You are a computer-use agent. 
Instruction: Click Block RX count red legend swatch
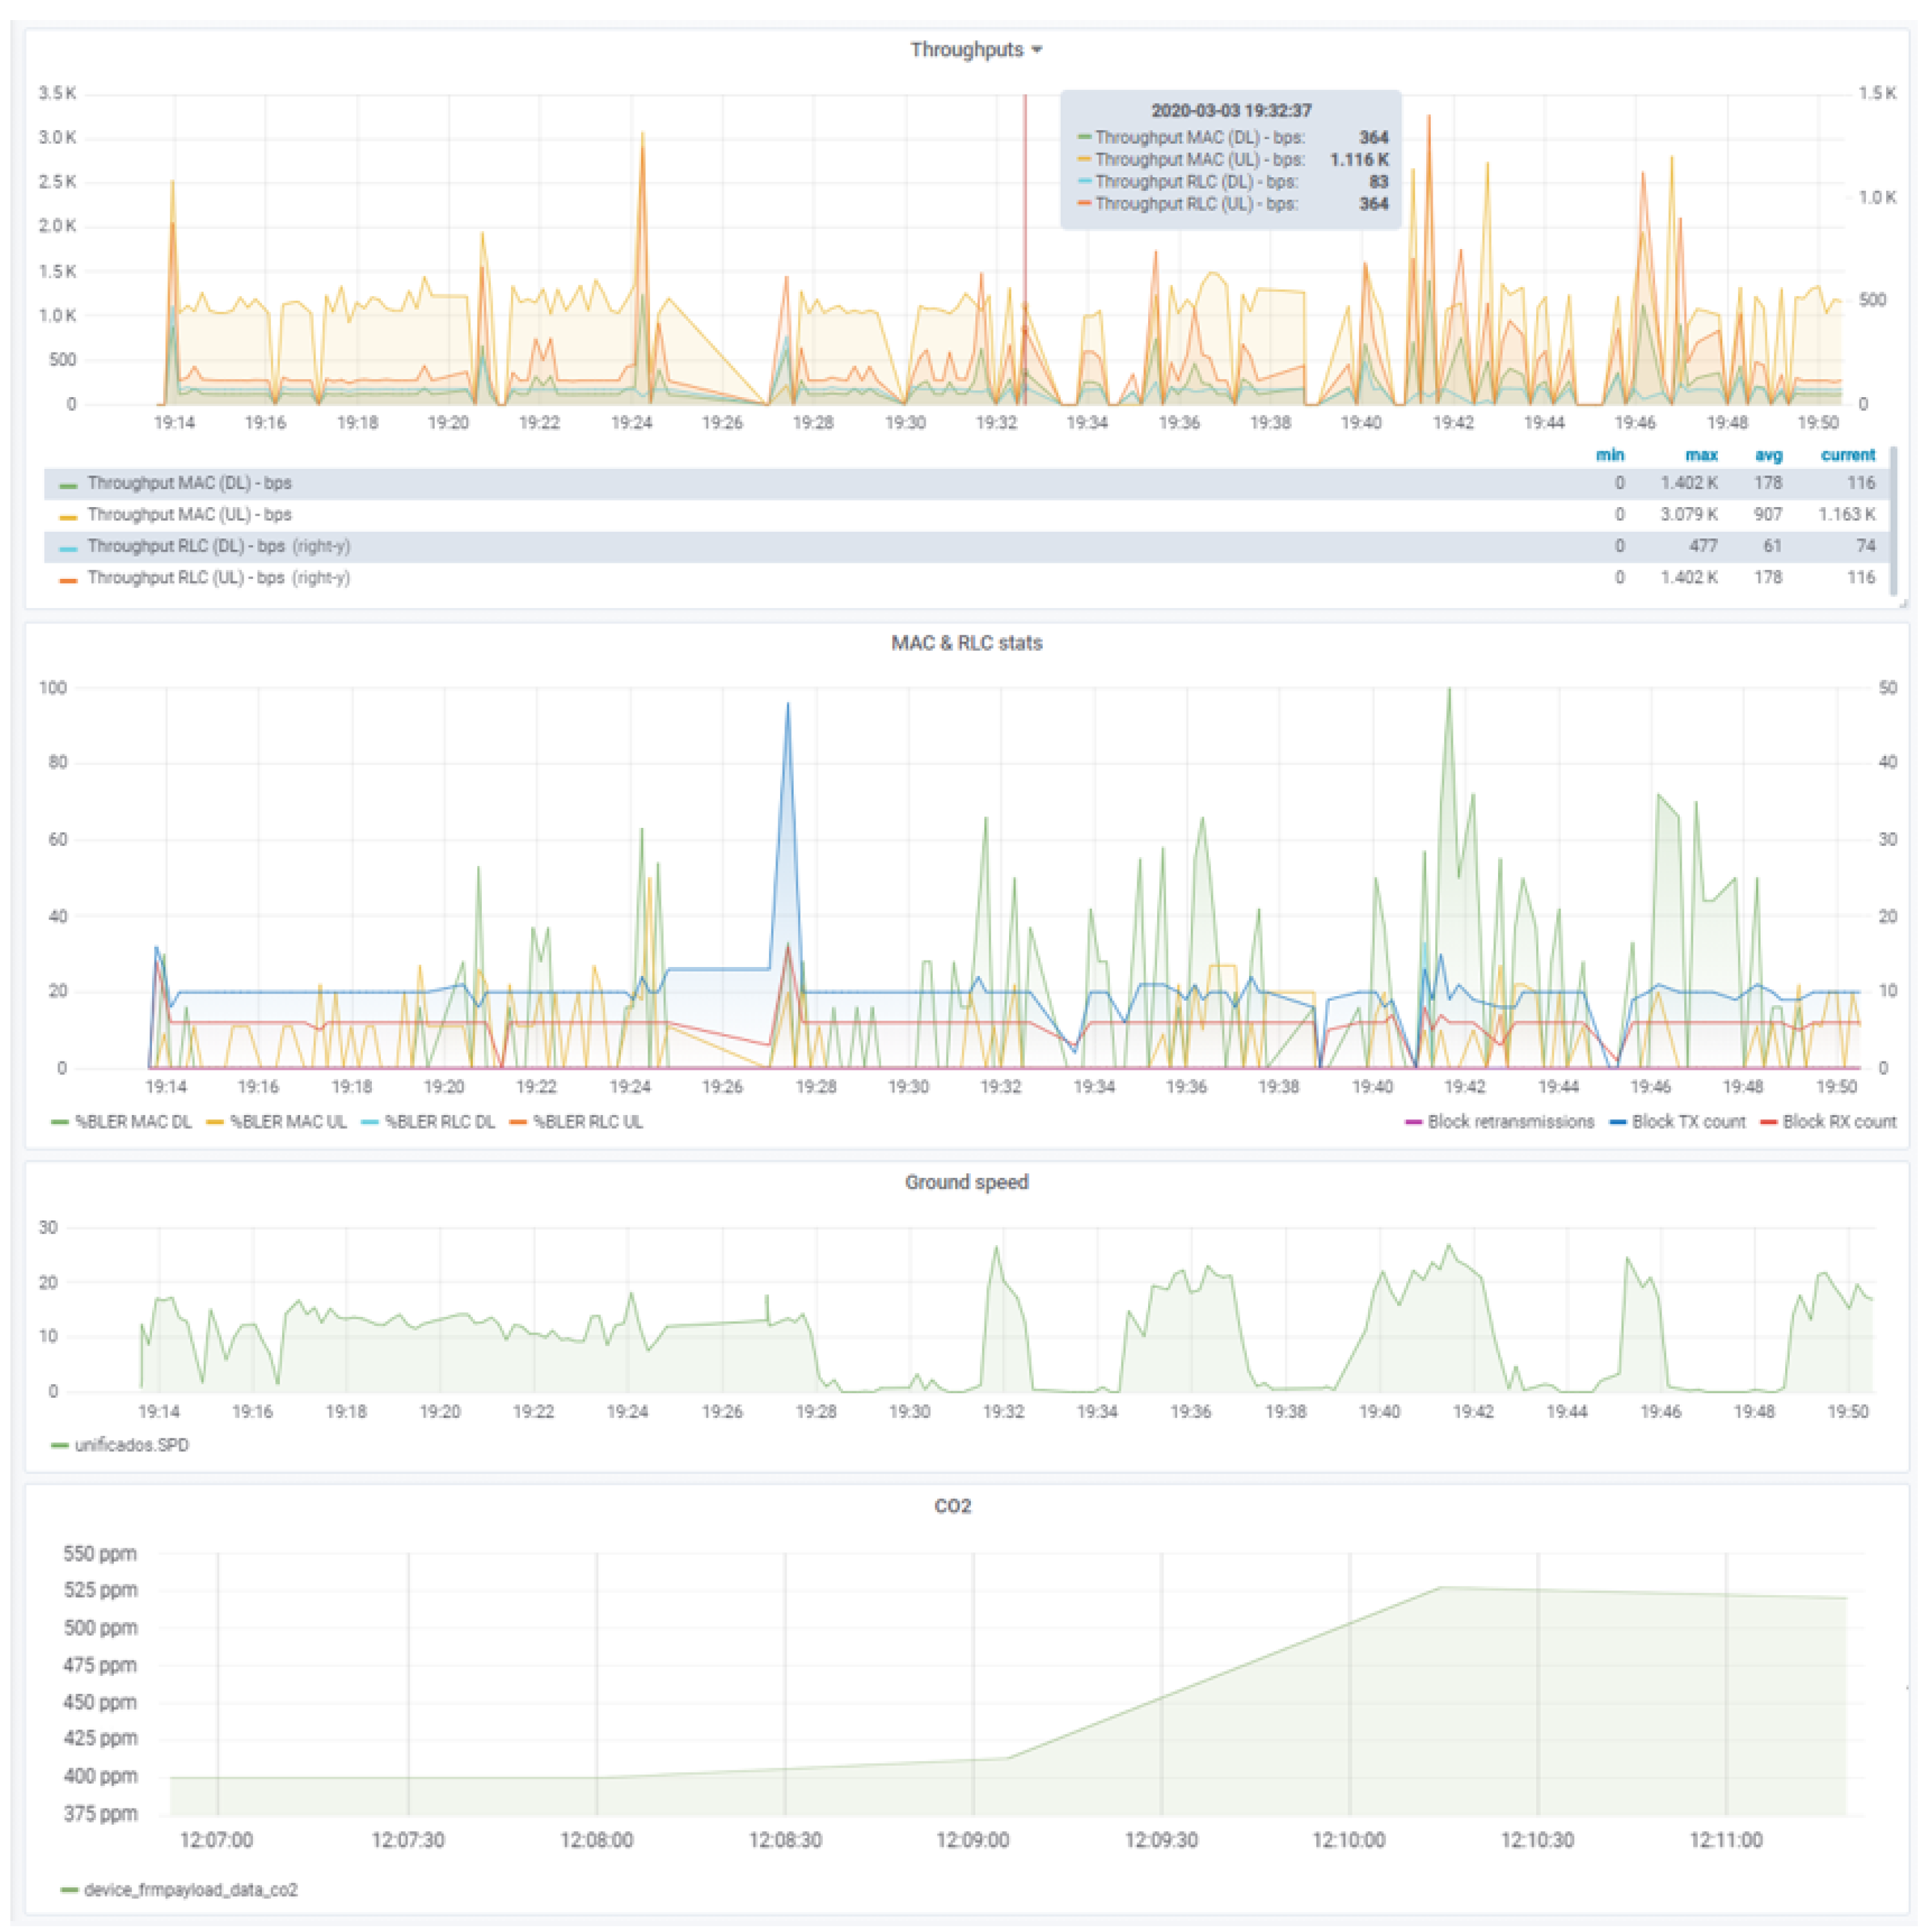point(1768,1123)
